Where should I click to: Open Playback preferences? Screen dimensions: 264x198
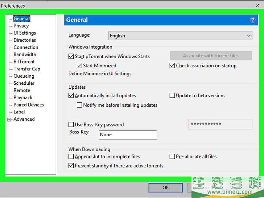[23, 97]
